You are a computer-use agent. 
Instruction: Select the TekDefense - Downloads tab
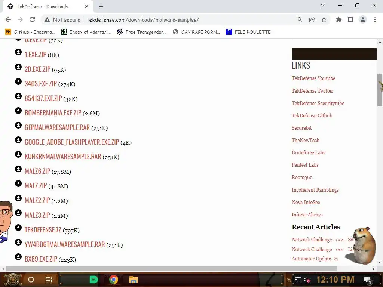(x=48, y=7)
